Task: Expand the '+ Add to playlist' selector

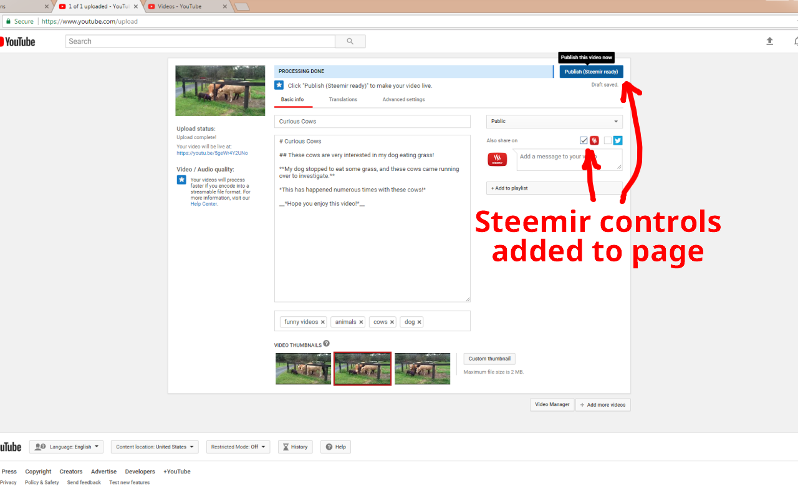Action: [x=554, y=188]
